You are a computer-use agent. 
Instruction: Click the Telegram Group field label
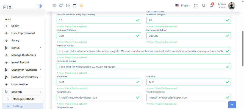pos(65,107)
